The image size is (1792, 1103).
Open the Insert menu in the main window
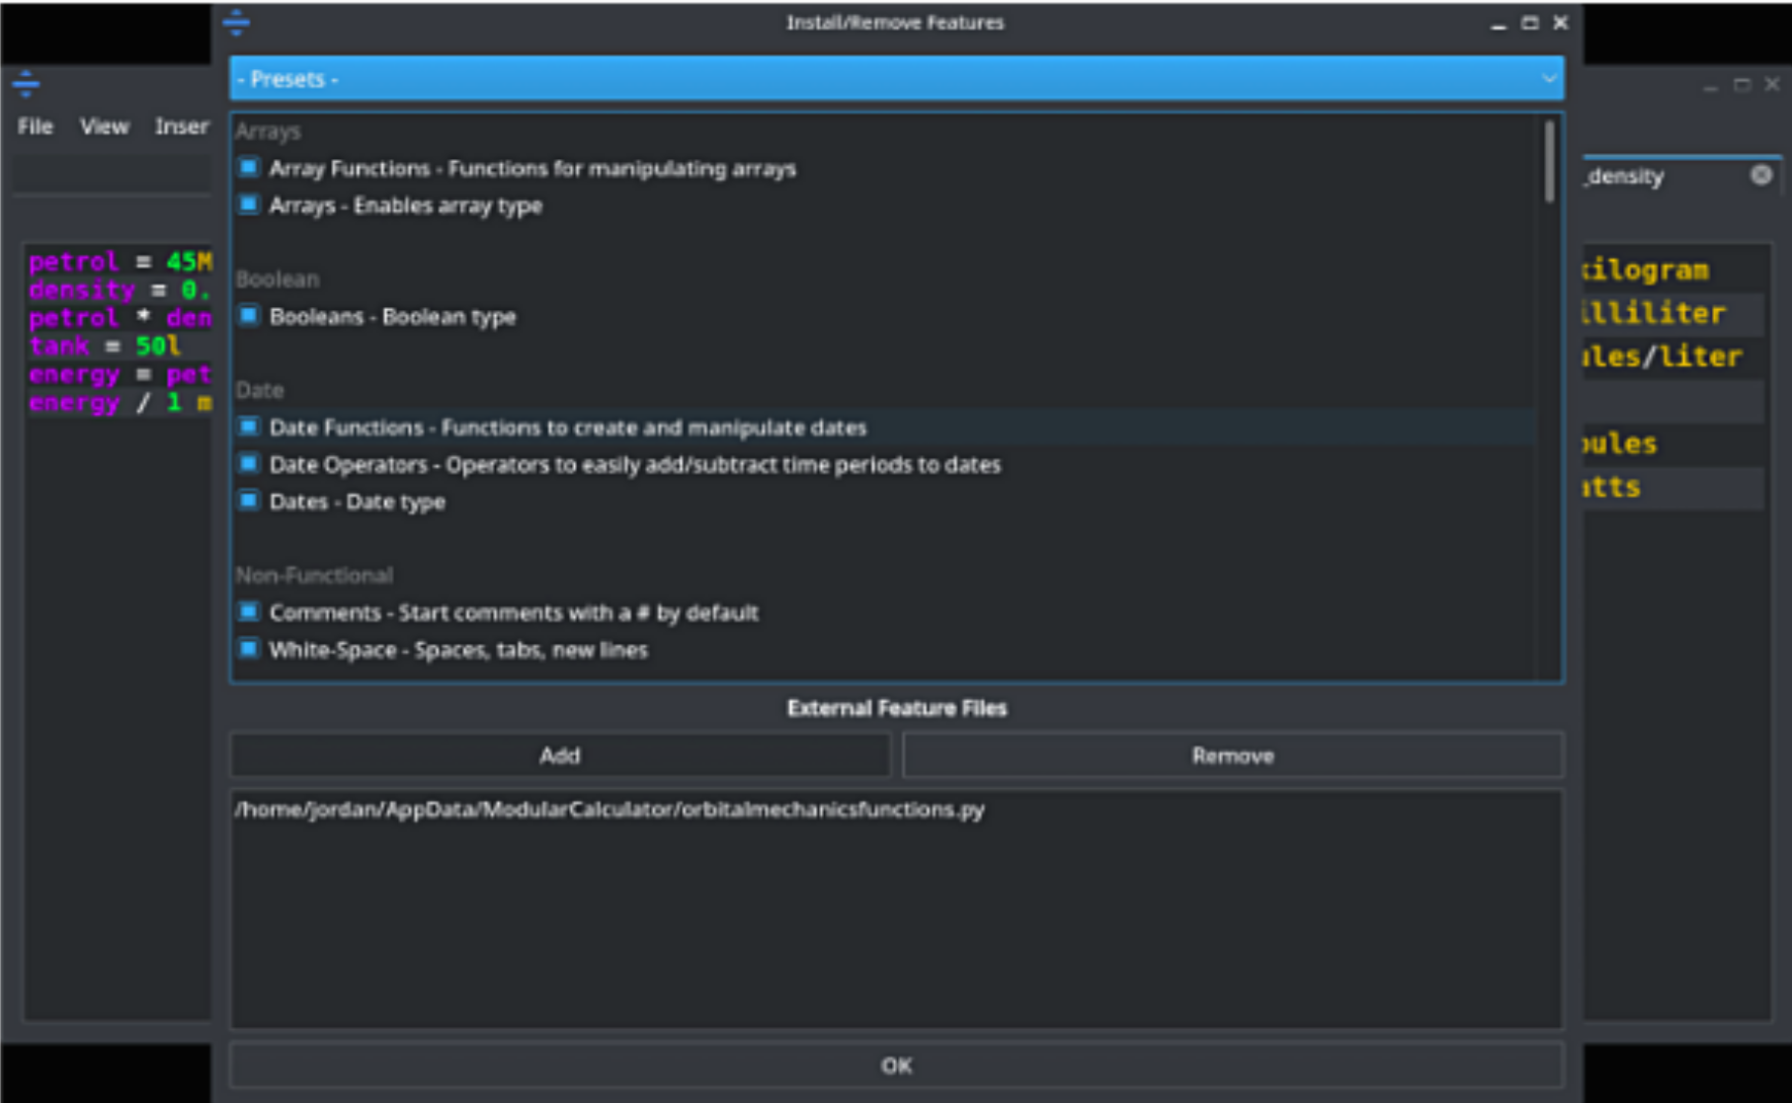(181, 126)
